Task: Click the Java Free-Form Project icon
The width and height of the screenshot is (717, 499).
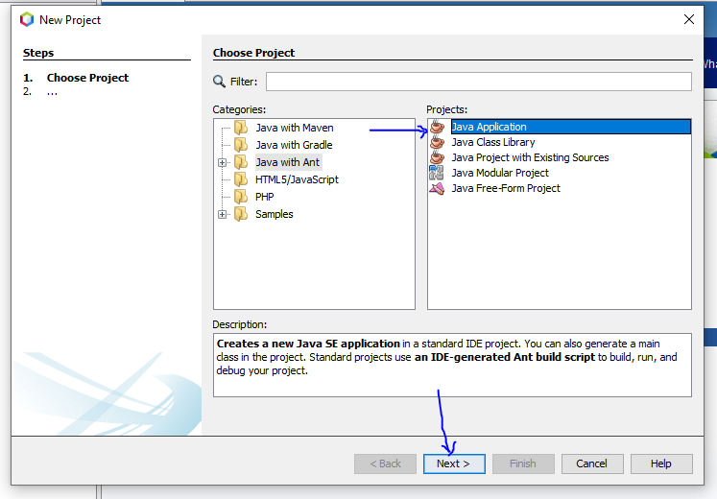Action: pos(437,188)
